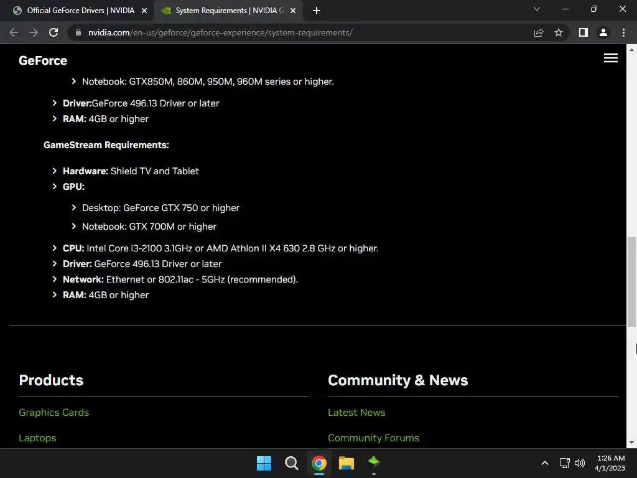Bookmark this page with star icon
The image size is (637, 478).
pyautogui.click(x=559, y=32)
